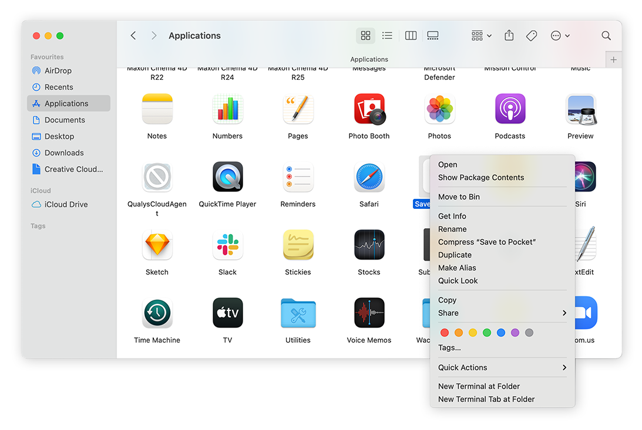Switch to column view
642x430 pixels.
(411, 36)
